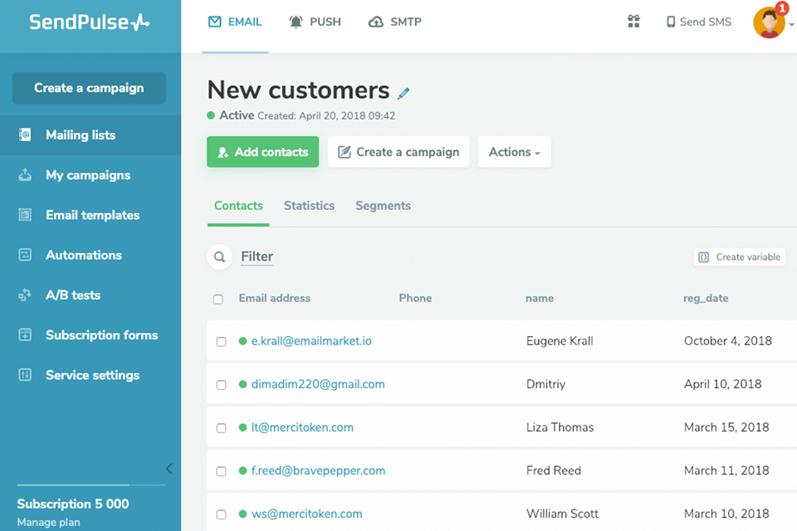The width and height of the screenshot is (797, 531).
Task: Click the green Add contacts button
Action: tap(263, 152)
